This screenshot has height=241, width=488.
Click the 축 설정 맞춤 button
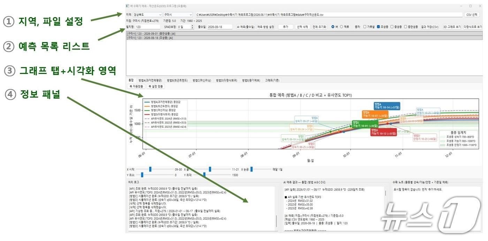156,86
